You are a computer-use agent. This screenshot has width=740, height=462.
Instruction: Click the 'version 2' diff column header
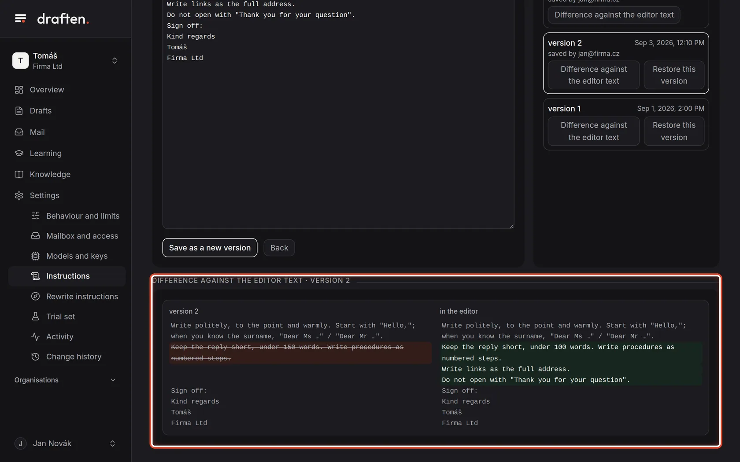tap(184, 311)
